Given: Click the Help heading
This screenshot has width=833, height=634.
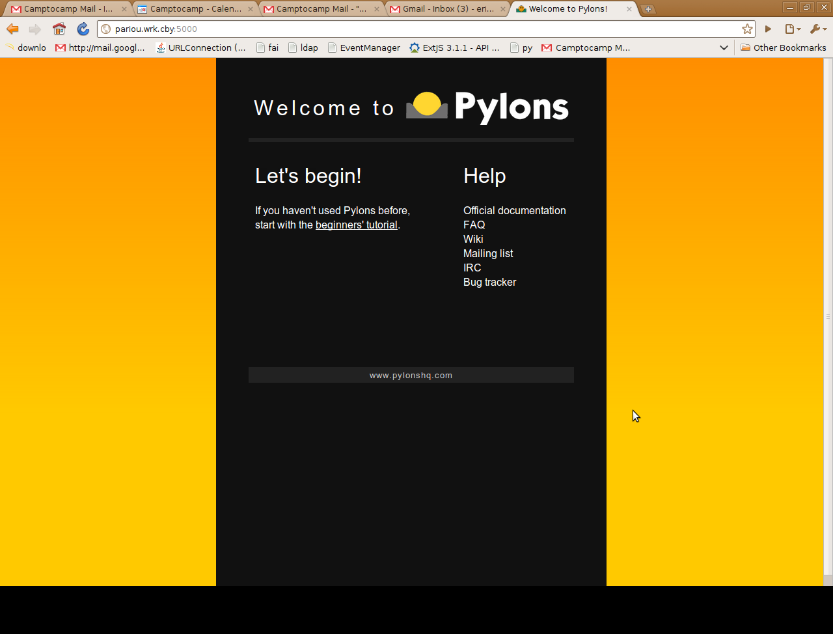Looking at the screenshot, I should point(484,176).
